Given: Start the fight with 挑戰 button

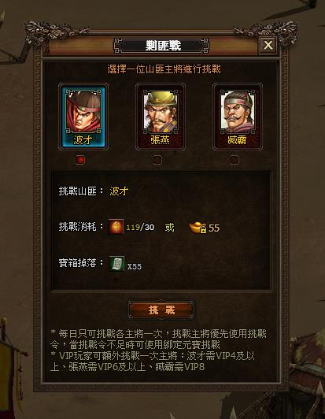Looking at the screenshot, I should pos(161,310).
